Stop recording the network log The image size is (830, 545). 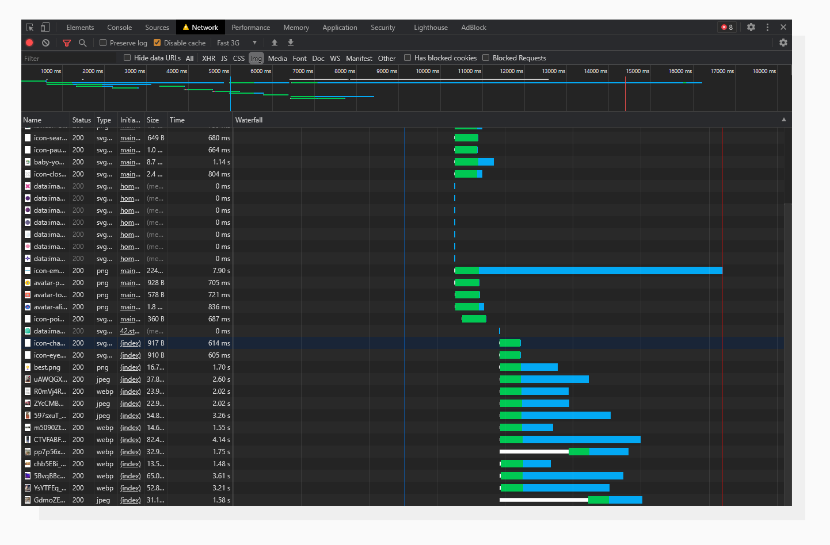pyautogui.click(x=29, y=43)
